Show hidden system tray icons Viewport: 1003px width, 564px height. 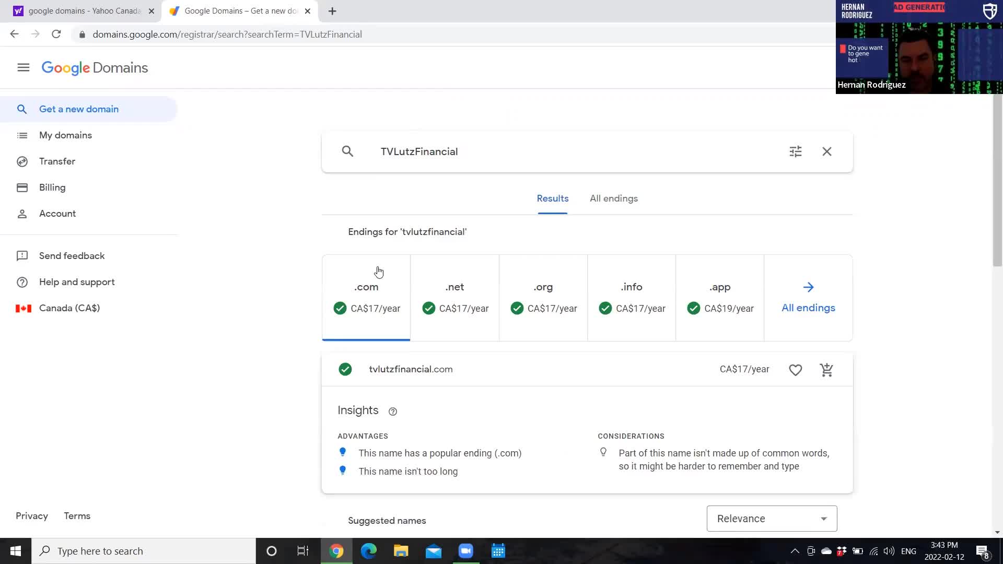[795, 551]
